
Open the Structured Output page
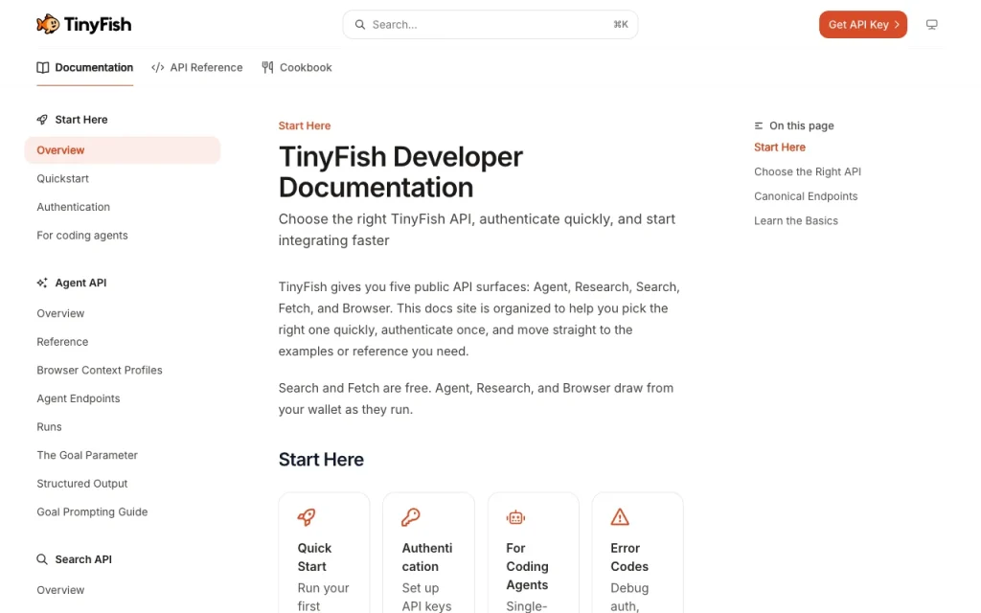point(82,484)
